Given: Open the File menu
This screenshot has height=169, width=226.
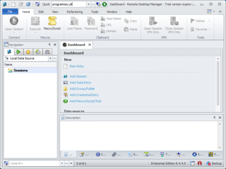Looking at the screenshot, I should pyautogui.click(x=10, y=12).
